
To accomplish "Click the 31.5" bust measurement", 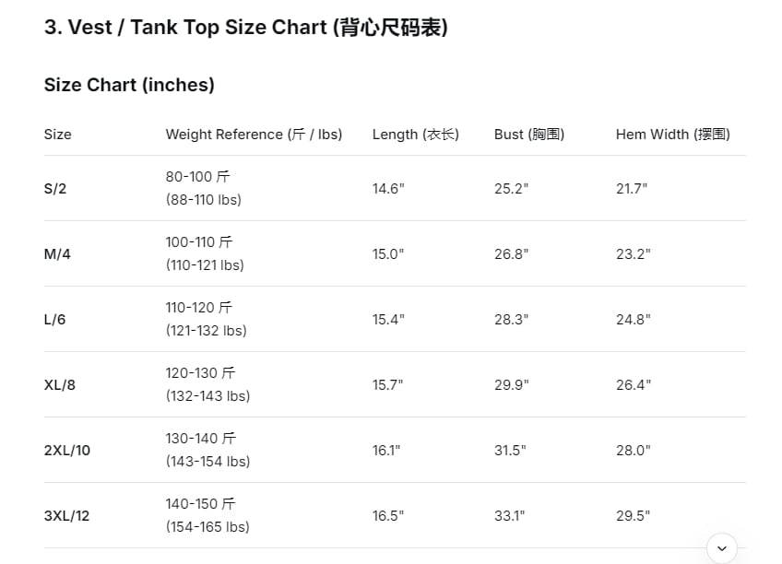I will pyautogui.click(x=510, y=451).
